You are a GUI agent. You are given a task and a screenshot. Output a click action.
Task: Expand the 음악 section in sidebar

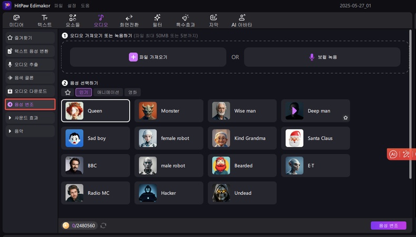(30, 131)
